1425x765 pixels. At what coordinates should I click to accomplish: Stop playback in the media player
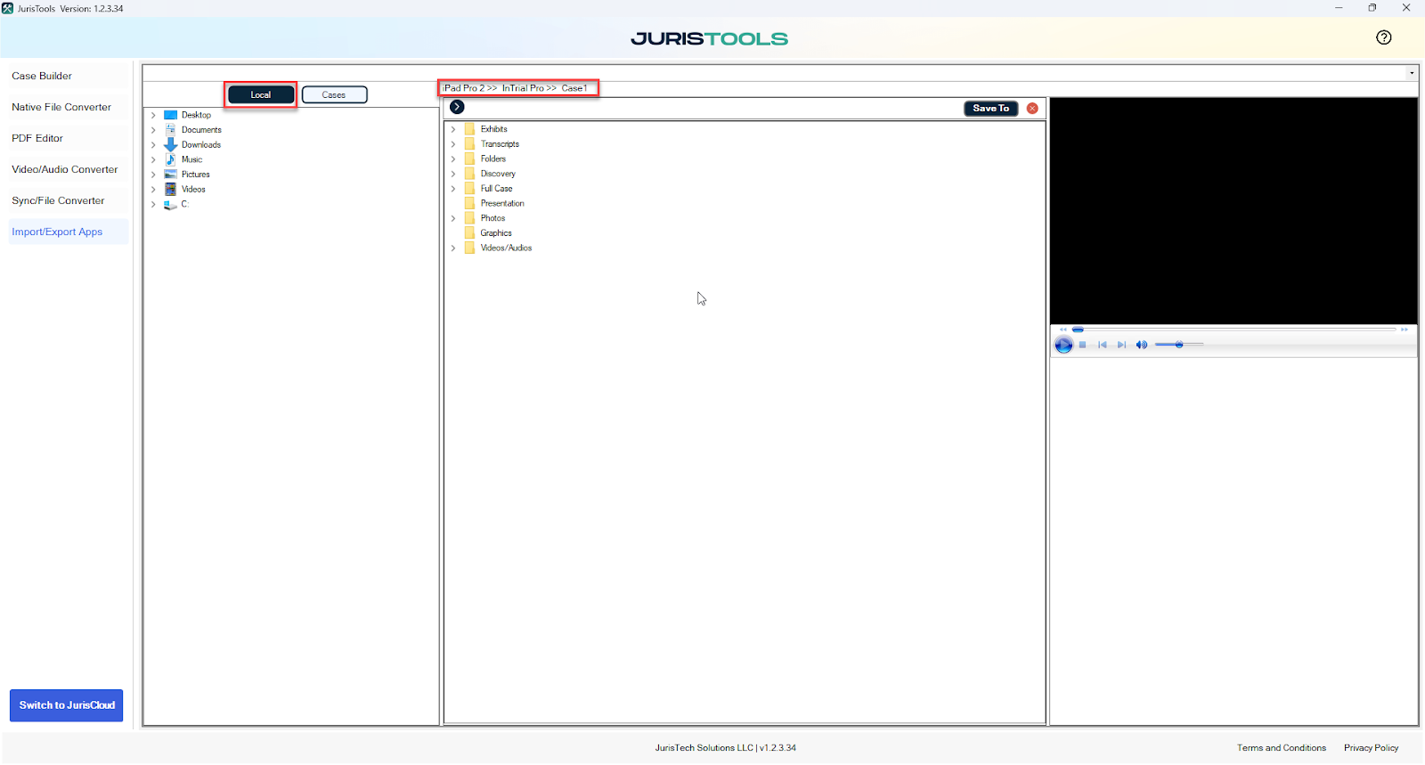[1082, 345]
